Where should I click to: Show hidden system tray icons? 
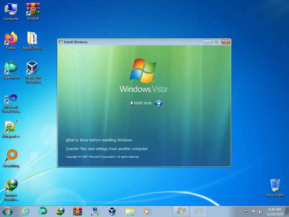240,212
